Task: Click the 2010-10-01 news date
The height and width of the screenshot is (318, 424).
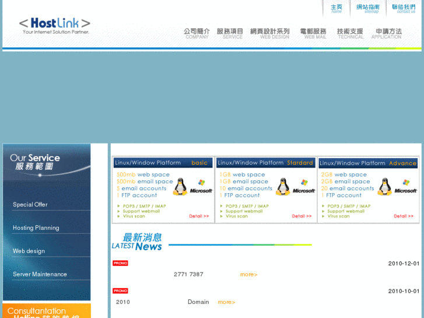Action: [404, 291]
